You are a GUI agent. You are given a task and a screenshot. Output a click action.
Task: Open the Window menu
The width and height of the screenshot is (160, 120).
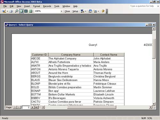(66, 6)
